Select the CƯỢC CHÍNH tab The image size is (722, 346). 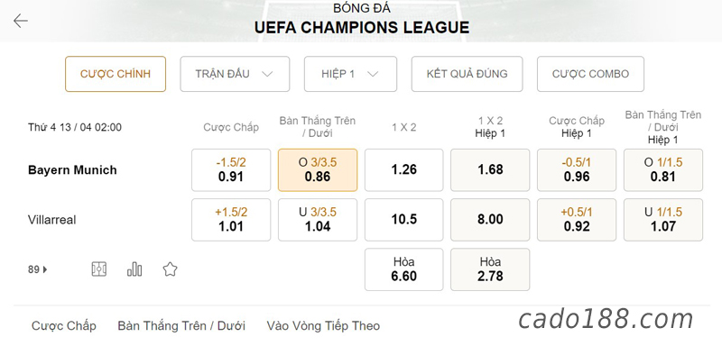point(116,74)
